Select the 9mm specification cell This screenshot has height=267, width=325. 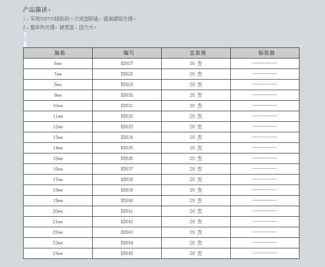[58, 95]
